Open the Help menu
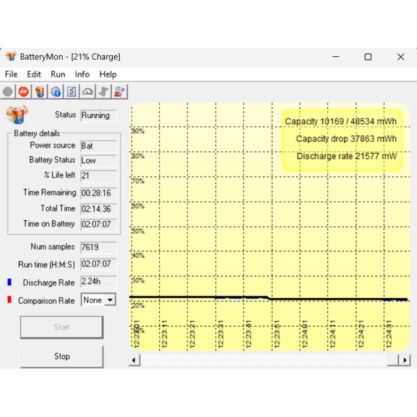417x417 pixels. pos(108,74)
